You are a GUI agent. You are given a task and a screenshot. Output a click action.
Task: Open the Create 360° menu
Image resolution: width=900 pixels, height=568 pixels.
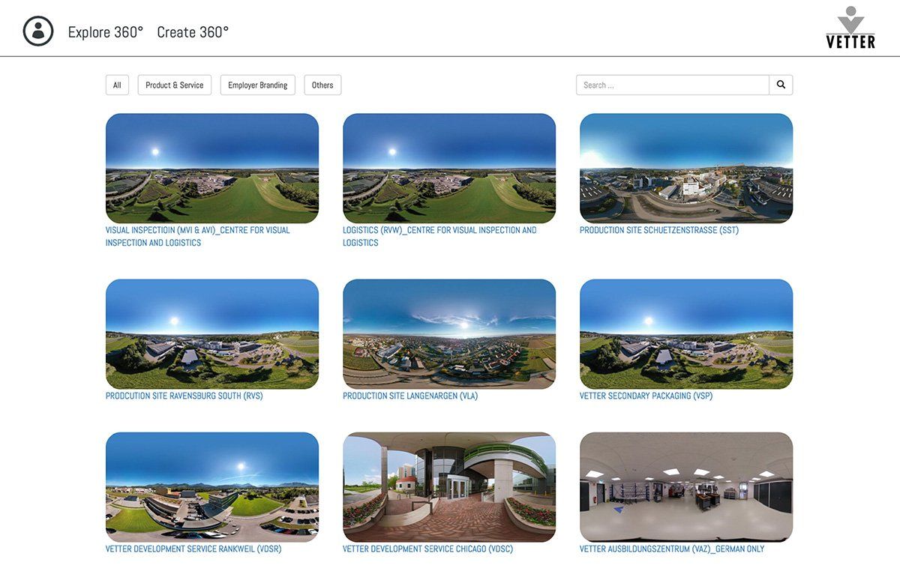[193, 32]
